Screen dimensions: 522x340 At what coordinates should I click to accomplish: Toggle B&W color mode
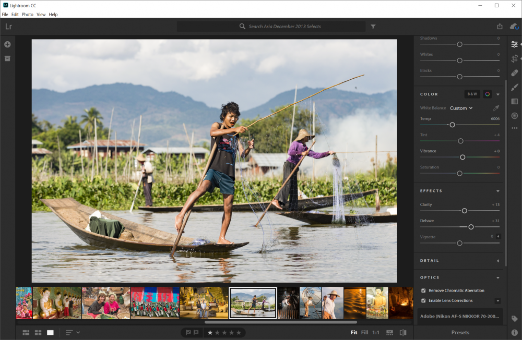[472, 94]
